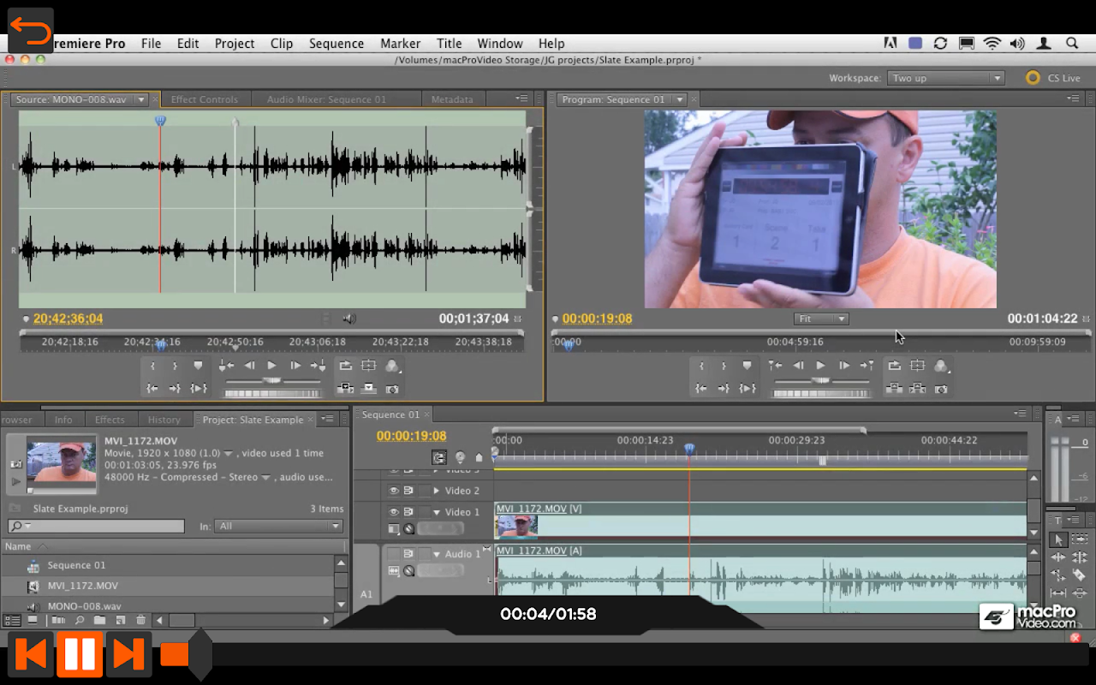Viewport: 1096px width, 685px height.
Task: Toggle Loop in the Source monitor
Action: pyautogui.click(x=345, y=366)
